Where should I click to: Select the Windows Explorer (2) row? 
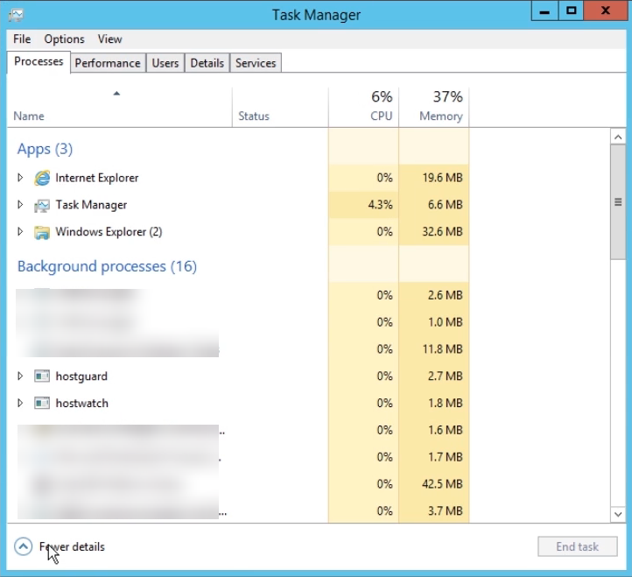238,232
